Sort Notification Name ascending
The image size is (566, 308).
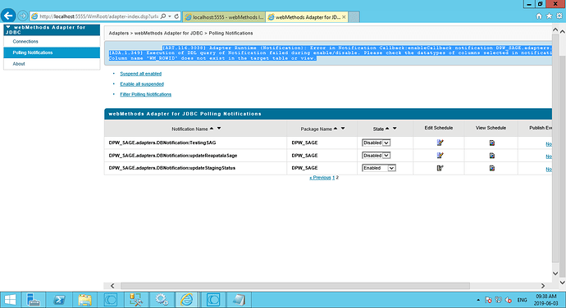[212, 129]
